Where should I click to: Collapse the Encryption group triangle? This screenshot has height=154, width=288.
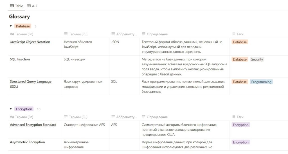pos(11,109)
